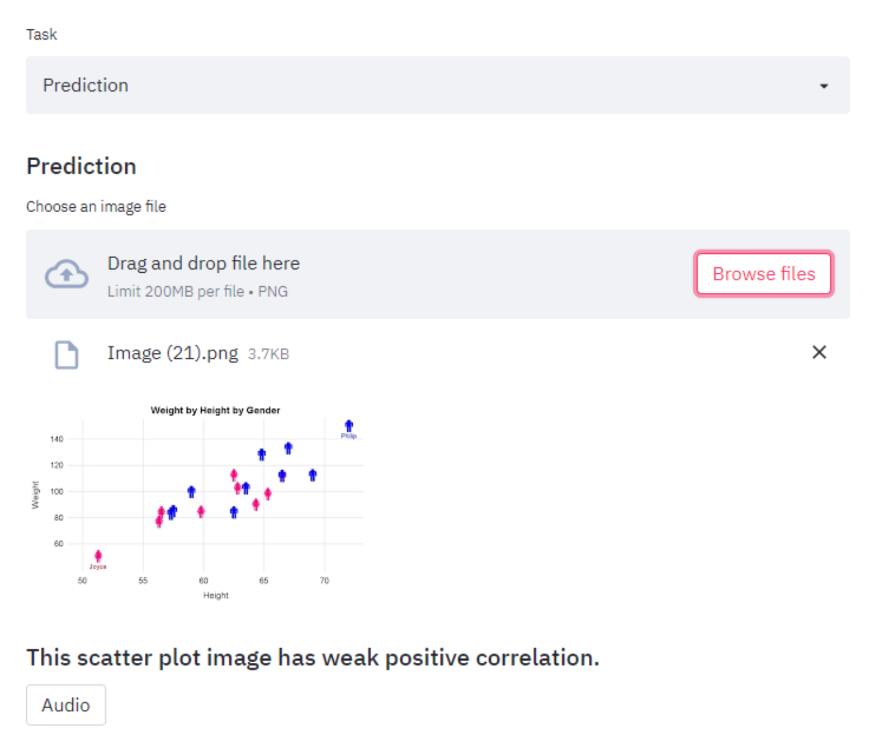Viewport: 875px width, 735px height.
Task: Click the file name Image (21).png
Action: point(173,353)
